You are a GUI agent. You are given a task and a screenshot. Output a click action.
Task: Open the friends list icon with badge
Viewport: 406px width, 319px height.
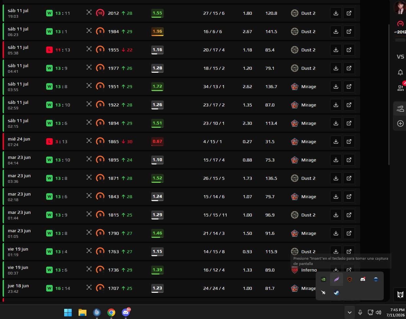tap(400, 87)
